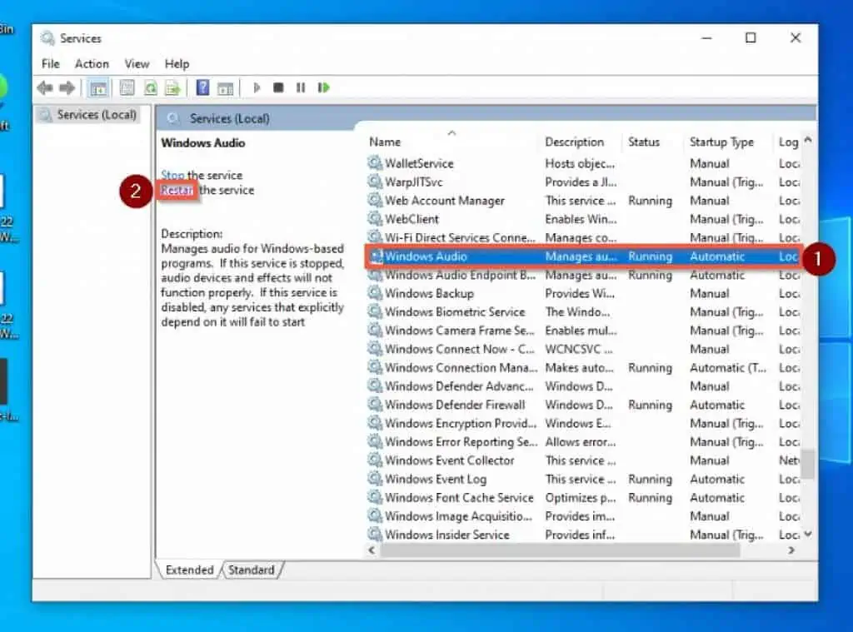
Task: Switch to the Standard tab
Action: click(252, 570)
